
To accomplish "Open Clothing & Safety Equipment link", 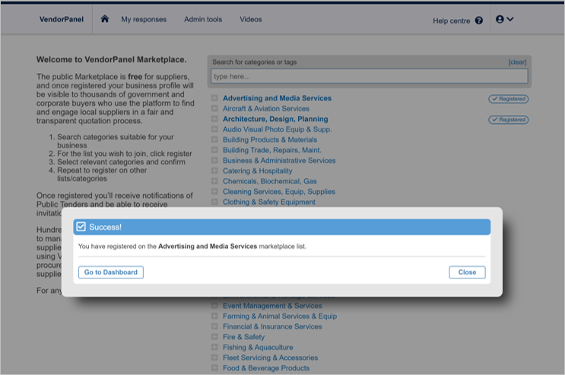I will pos(268,202).
